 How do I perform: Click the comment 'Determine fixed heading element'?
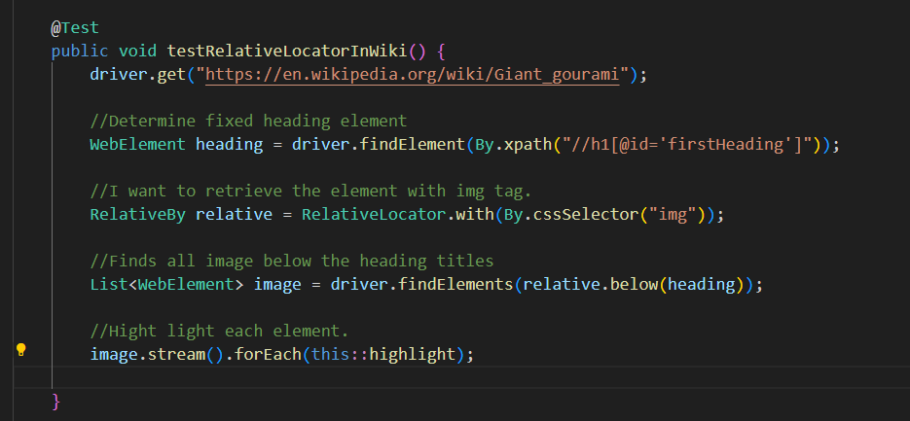(248, 121)
